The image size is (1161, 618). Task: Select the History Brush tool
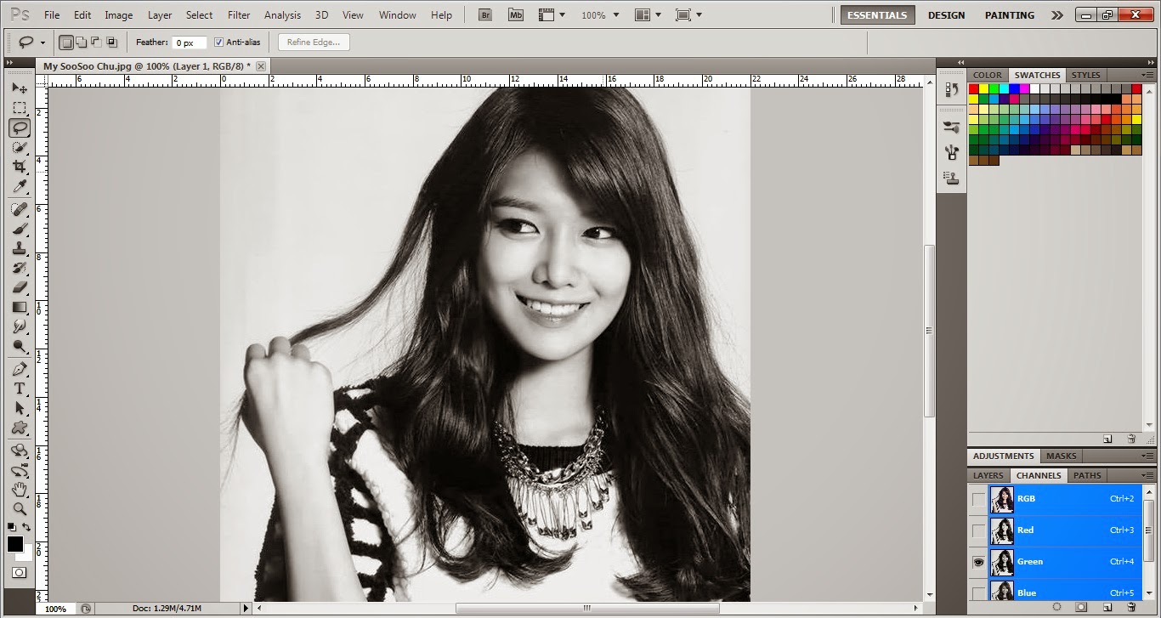pyautogui.click(x=19, y=268)
